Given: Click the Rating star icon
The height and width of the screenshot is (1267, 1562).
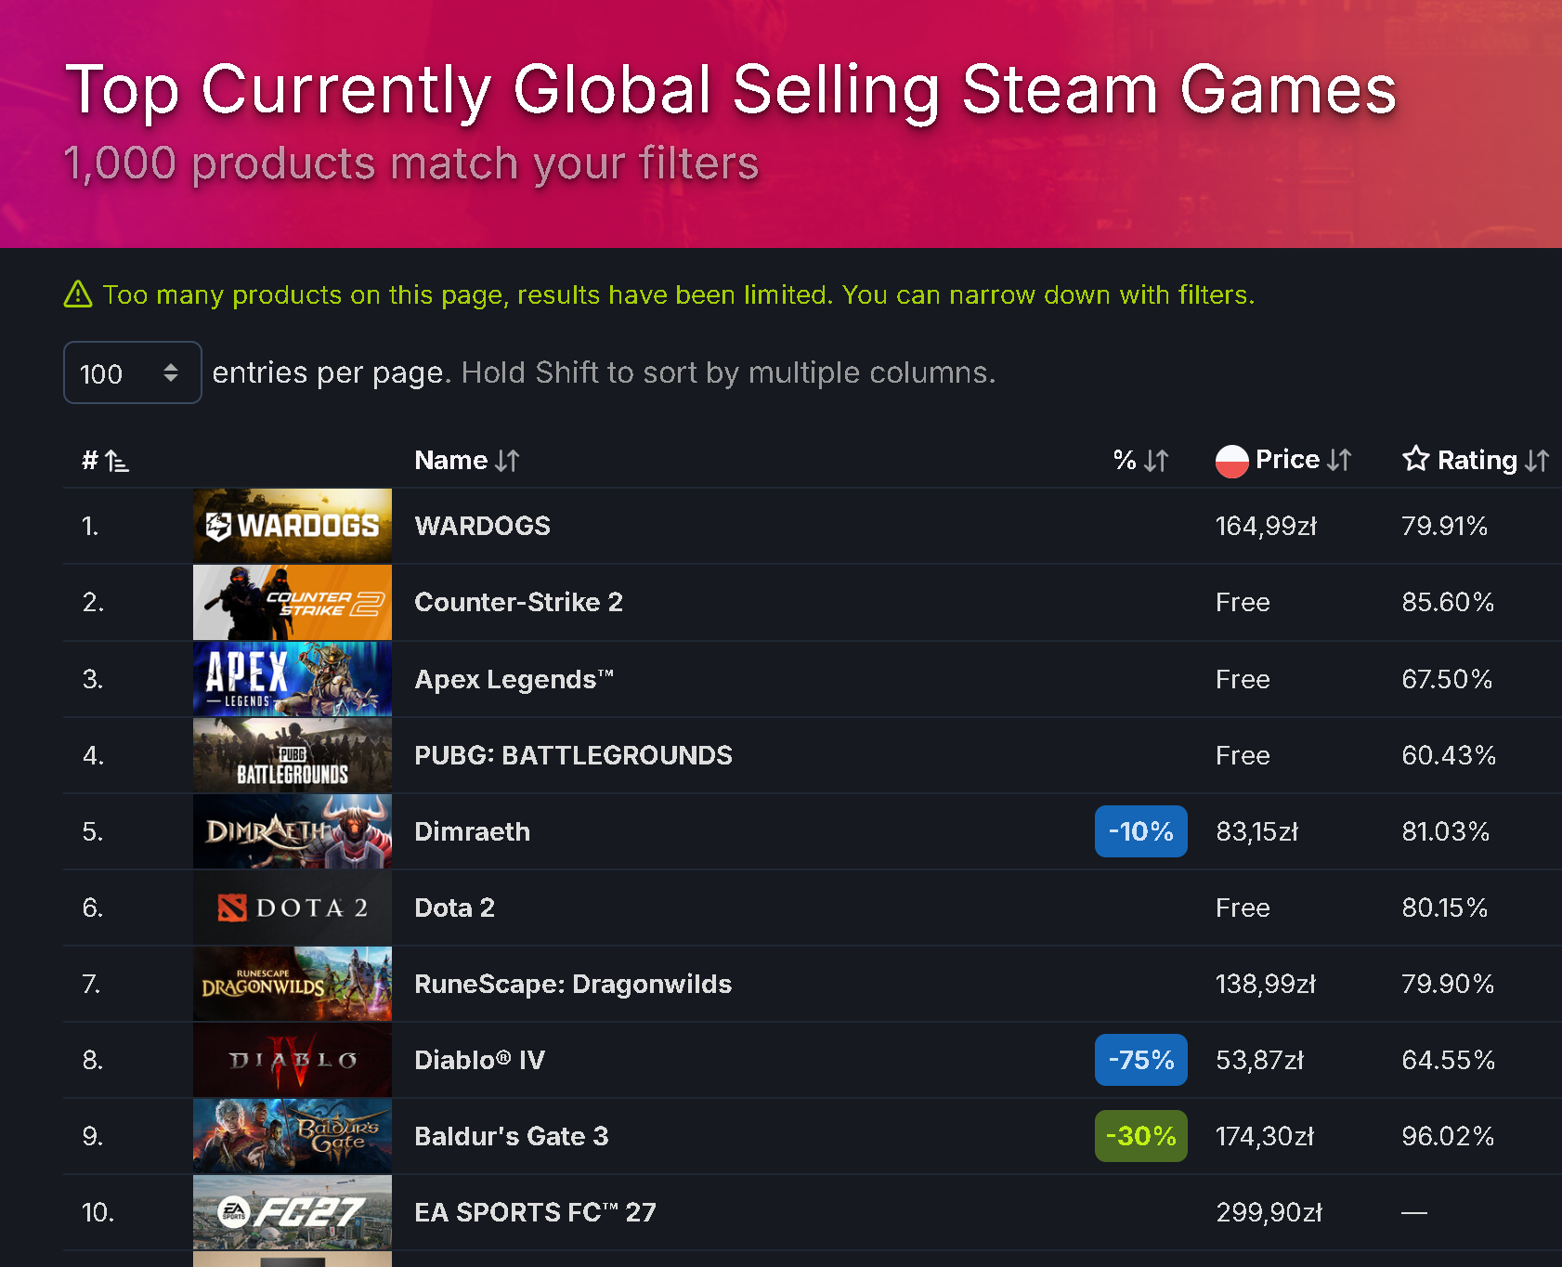Looking at the screenshot, I should 1415,459.
